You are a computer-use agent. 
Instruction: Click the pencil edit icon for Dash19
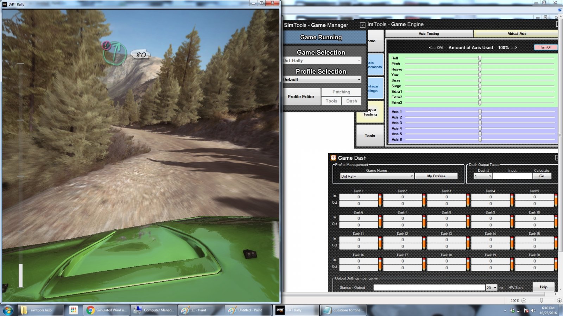coord(512,264)
